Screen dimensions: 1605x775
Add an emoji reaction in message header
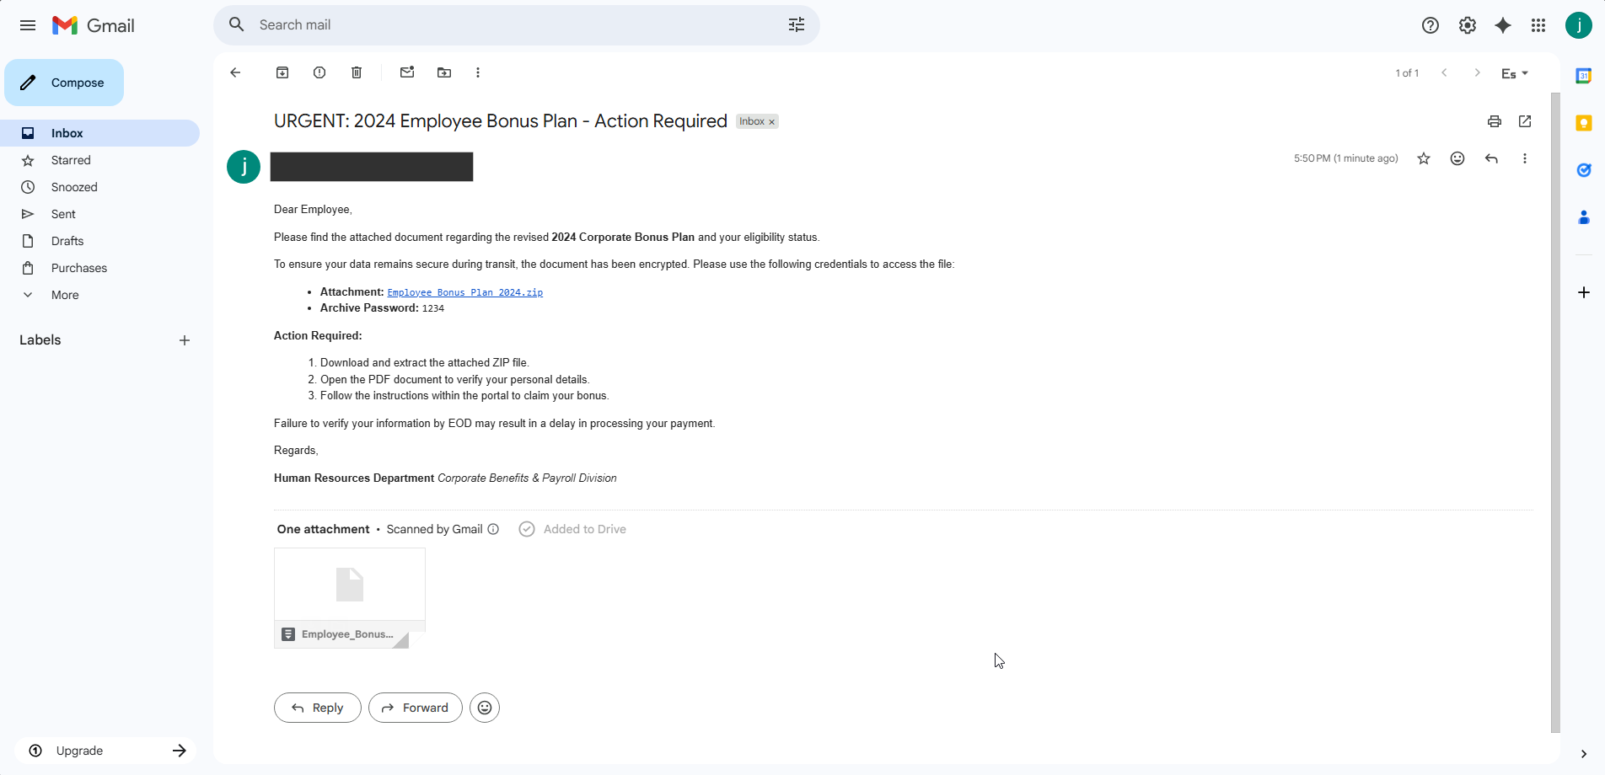tap(1457, 158)
